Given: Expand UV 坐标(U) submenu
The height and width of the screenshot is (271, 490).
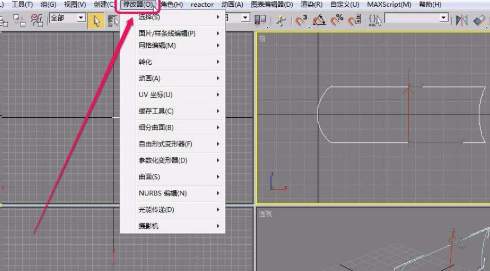Looking at the screenshot, I should click(x=180, y=95).
